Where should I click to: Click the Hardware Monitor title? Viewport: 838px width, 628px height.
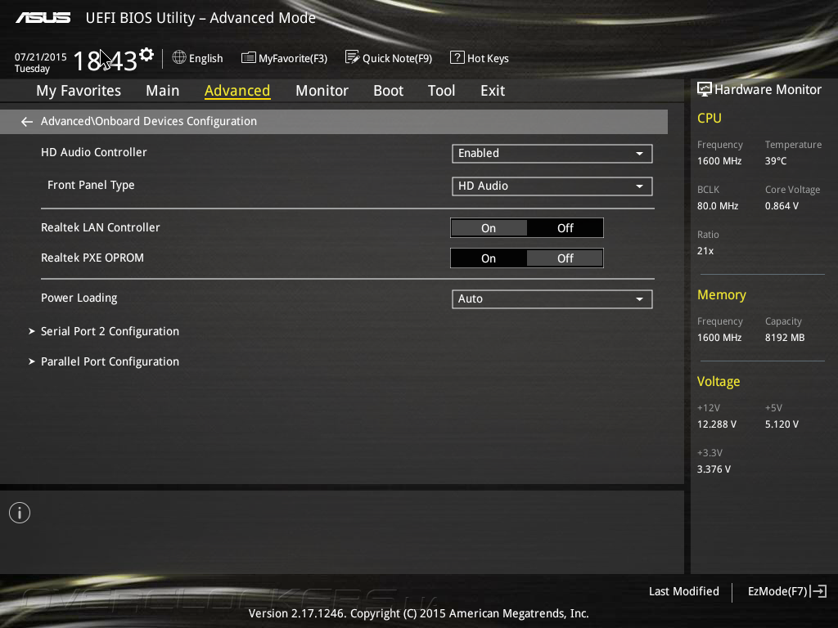[768, 90]
